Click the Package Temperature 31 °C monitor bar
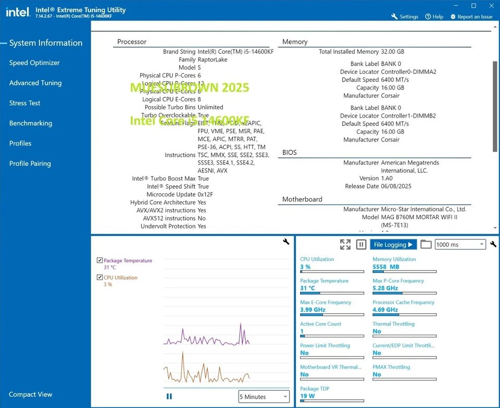 (332, 293)
